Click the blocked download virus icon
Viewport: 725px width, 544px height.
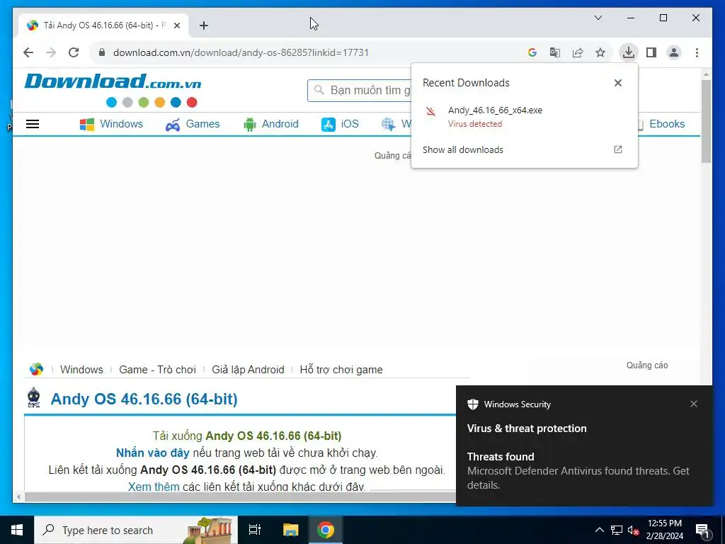tap(431, 111)
